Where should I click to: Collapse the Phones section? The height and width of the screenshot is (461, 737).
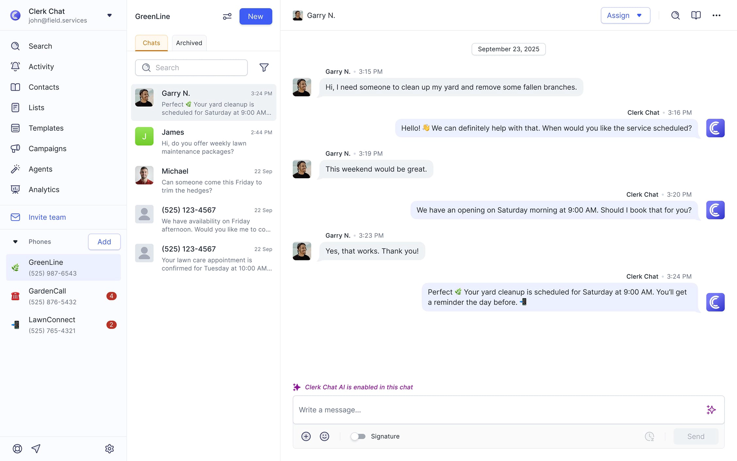click(15, 242)
